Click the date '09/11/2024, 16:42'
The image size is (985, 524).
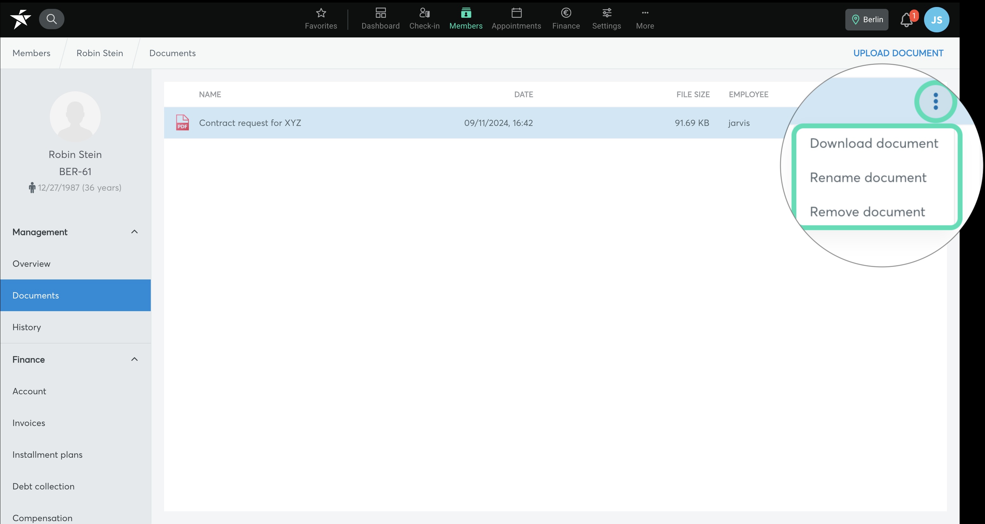tap(498, 123)
